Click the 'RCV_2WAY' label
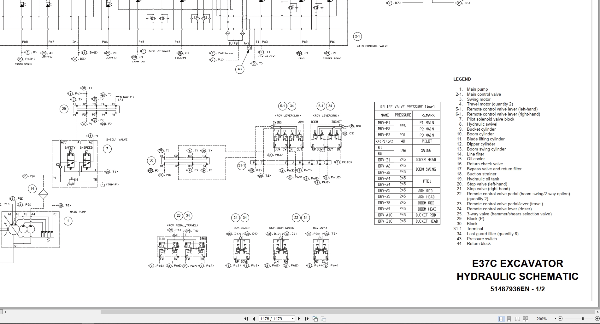600x324 pixels. click(x=320, y=228)
